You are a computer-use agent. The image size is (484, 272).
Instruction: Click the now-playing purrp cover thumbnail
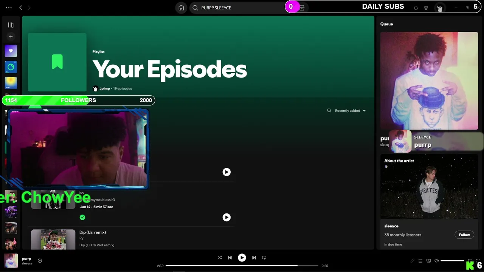[11, 261]
